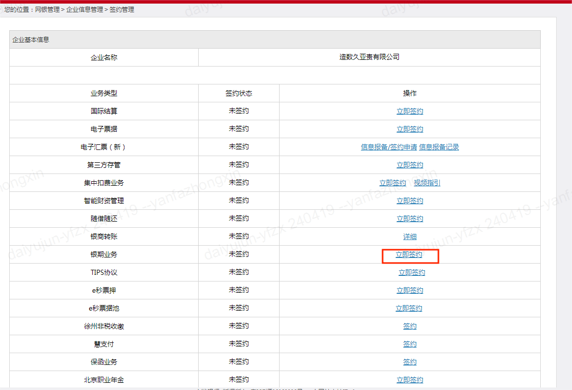This screenshot has height=390, width=572.
Task: Click 签约 for 保函业务
Action: point(410,362)
